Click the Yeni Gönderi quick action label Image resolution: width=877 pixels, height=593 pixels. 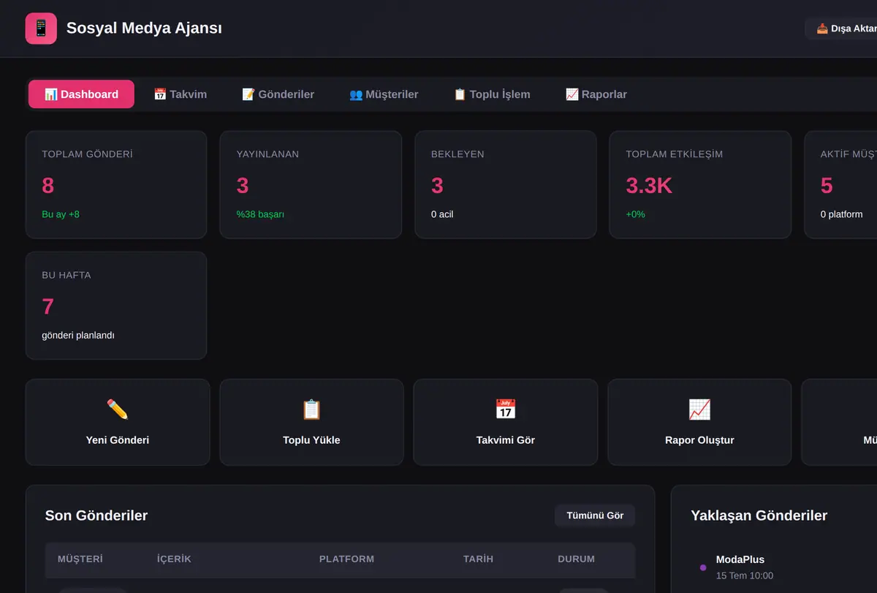[x=118, y=440]
